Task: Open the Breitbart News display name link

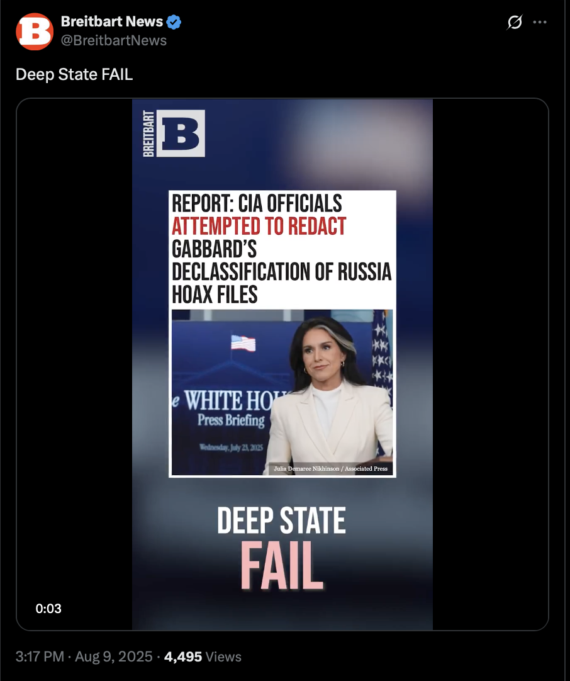Action: click(x=112, y=21)
